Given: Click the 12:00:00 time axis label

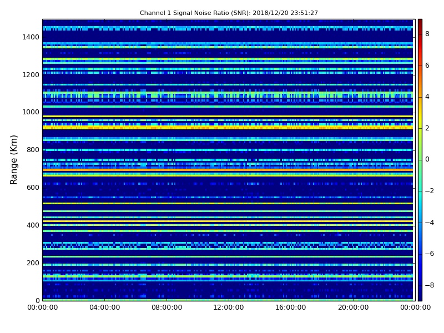Looking at the screenshot, I should pos(229,307).
